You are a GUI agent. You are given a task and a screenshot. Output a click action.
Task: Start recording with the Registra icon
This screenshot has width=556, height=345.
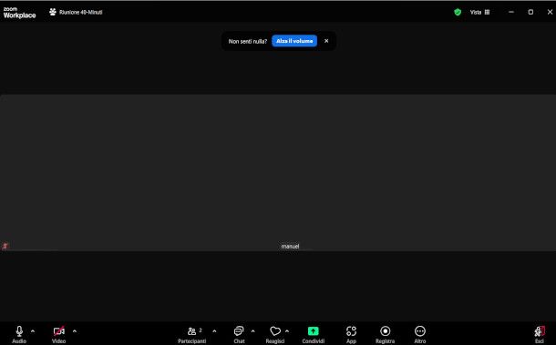385,331
